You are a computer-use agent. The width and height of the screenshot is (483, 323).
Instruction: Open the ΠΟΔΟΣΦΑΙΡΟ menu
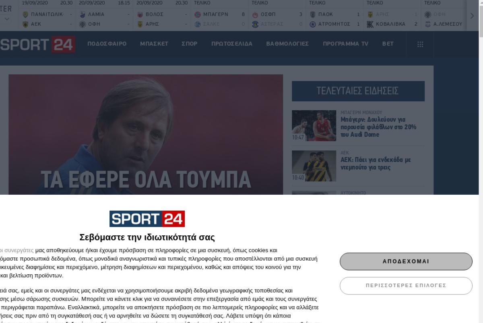pos(107,44)
